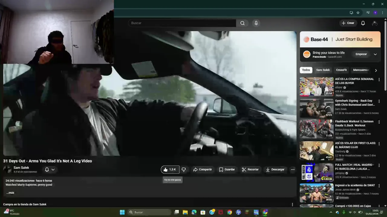Click title 'ASÍ ES VOLAR EN FIRST CLASS'

(355, 145)
